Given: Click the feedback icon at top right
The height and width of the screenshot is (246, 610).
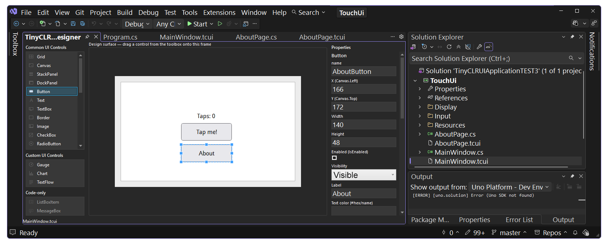Looking at the screenshot, I should (594, 23).
